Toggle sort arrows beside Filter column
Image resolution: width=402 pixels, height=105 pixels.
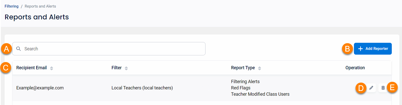coord(126,68)
